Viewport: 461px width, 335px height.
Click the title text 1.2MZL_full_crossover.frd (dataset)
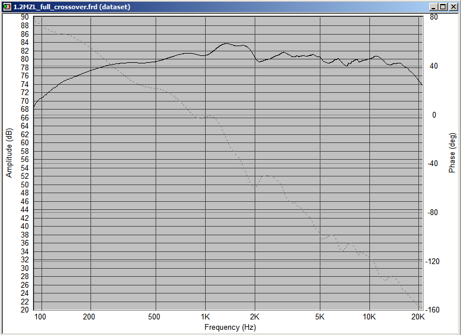click(x=71, y=7)
